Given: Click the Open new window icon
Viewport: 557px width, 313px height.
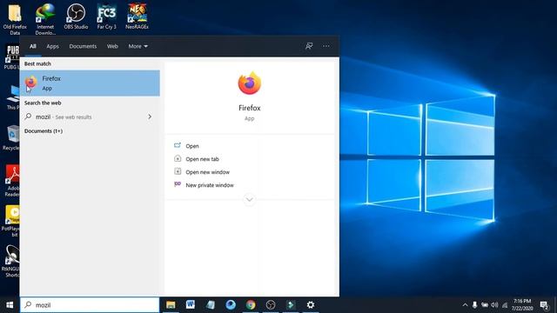Looking at the screenshot, I should pos(178,172).
